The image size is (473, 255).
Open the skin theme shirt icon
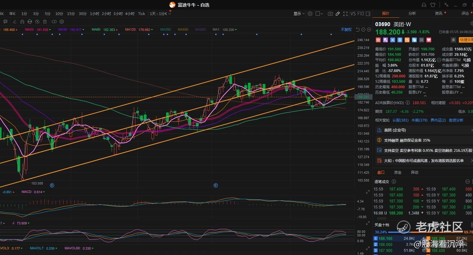coord(433,5)
